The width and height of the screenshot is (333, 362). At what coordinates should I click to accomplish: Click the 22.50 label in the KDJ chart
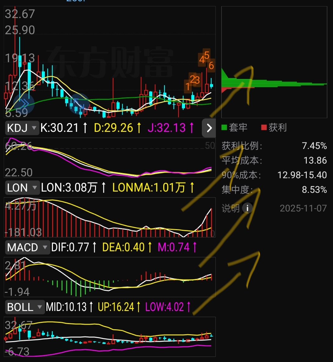[19, 173]
